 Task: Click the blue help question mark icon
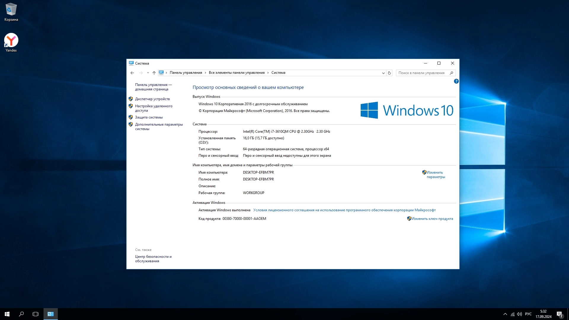tap(456, 81)
